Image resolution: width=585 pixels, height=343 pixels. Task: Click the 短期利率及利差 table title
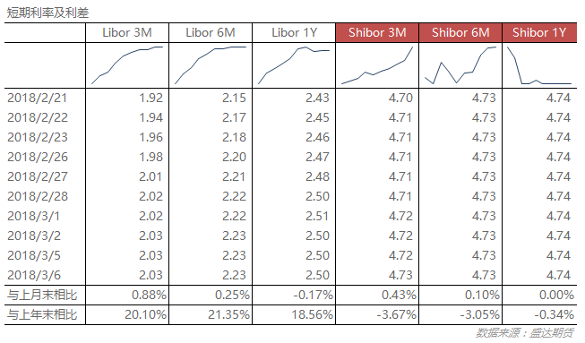(47, 13)
